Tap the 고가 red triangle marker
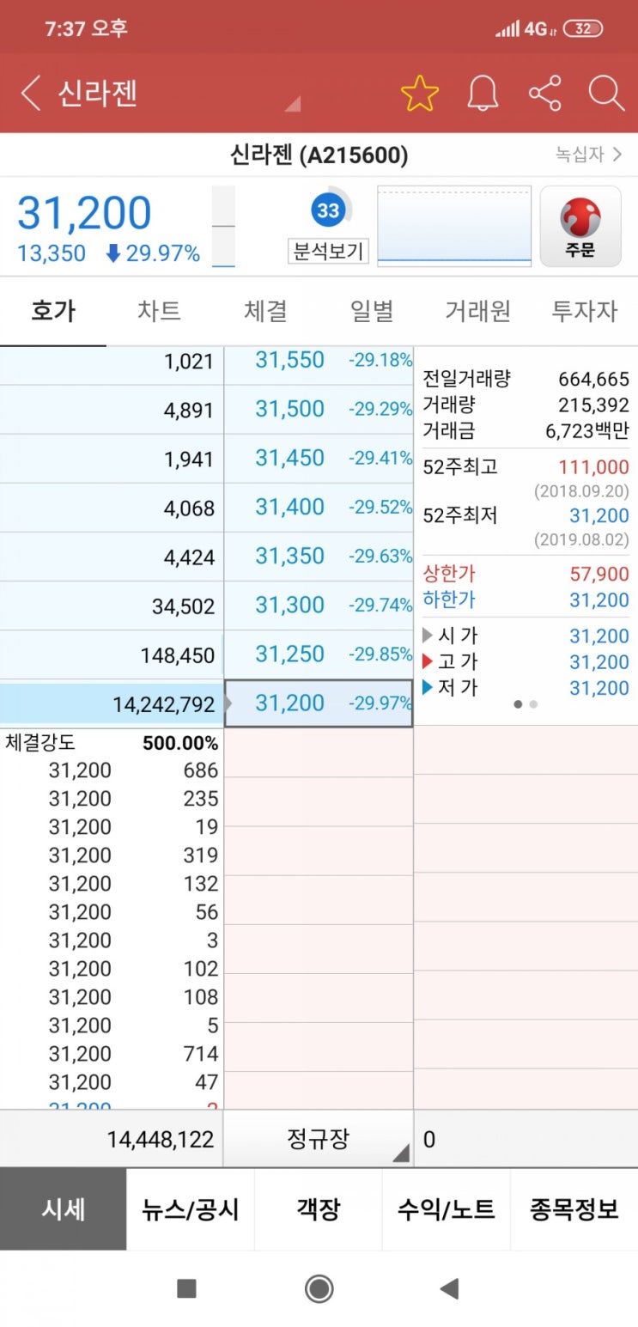Viewport: 638px width, 1327px height. [428, 662]
